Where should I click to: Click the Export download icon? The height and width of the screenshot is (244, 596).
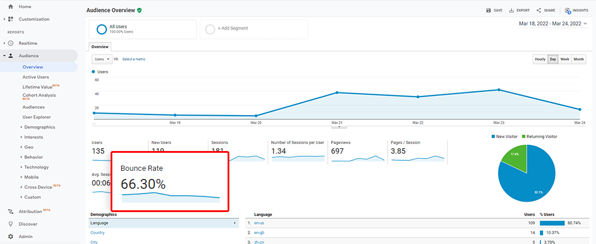511,10
